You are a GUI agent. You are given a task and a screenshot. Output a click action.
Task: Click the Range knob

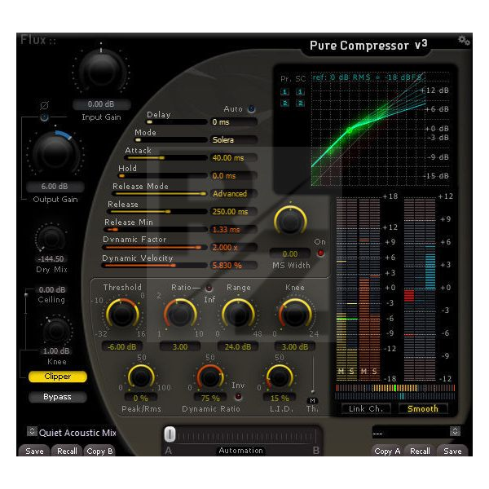click(x=238, y=315)
